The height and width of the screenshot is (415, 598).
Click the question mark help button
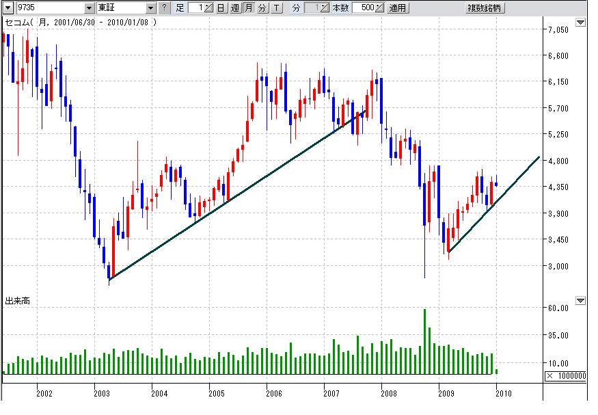click(164, 8)
